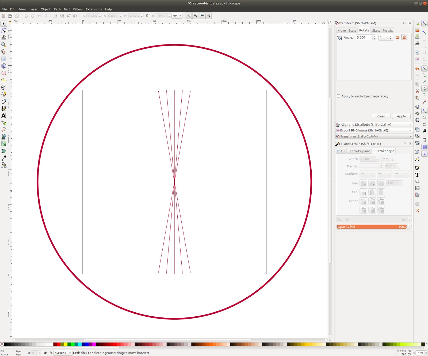This screenshot has width=428, height=356.
Task: Click the Clear button
Action: point(381,116)
